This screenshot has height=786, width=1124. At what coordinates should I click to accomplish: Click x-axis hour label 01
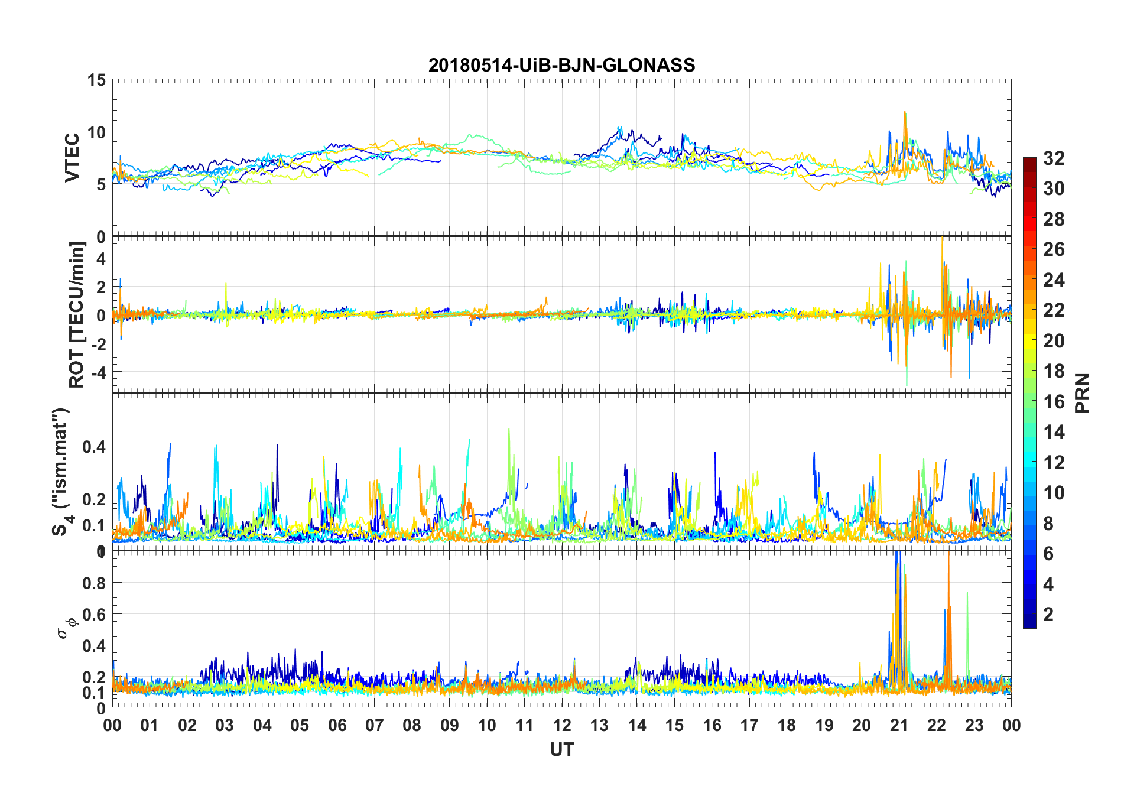[x=150, y=725]
